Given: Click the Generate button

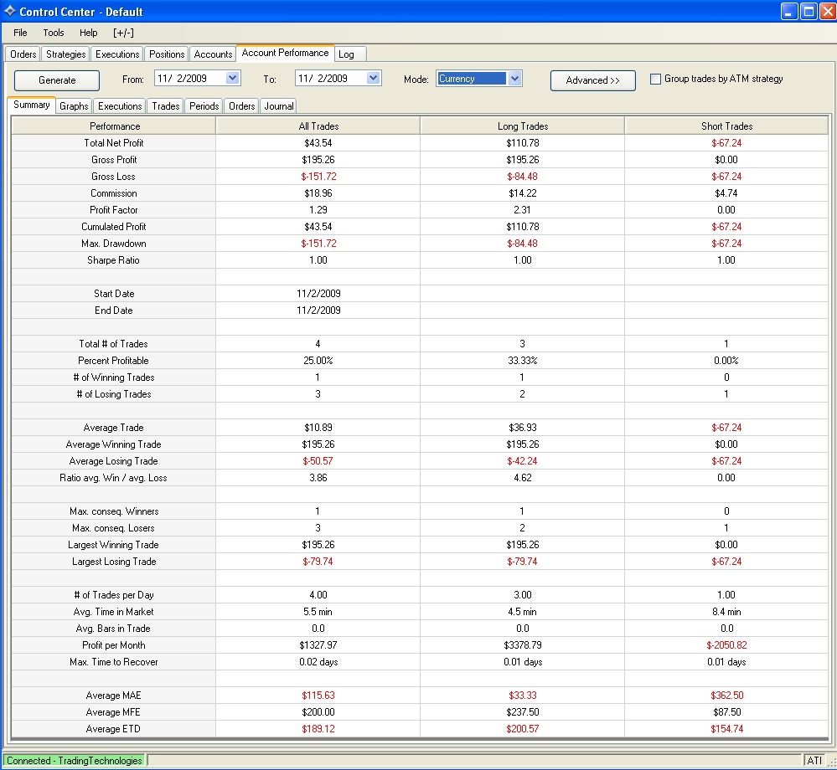Looking at the screenshot, I should click(x=57, y=80).
